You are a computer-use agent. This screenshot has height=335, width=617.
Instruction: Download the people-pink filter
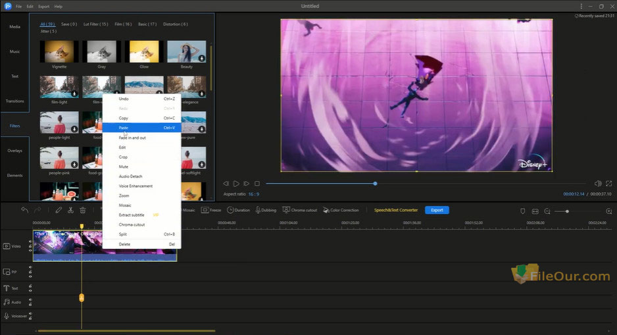click(x=74, y=165)
